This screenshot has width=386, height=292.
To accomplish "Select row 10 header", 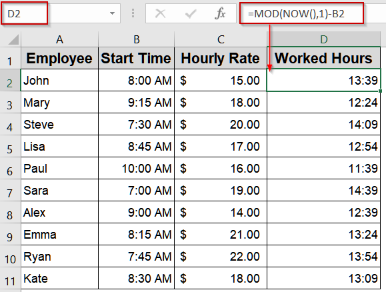I will (x=10, y=256).
